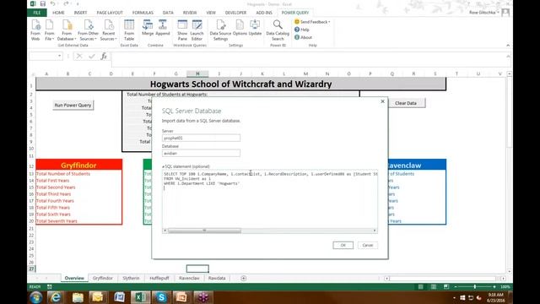This screenshot has height=304, width=540.
Task: Click the Database input field
Action: [x=201, y=153]
